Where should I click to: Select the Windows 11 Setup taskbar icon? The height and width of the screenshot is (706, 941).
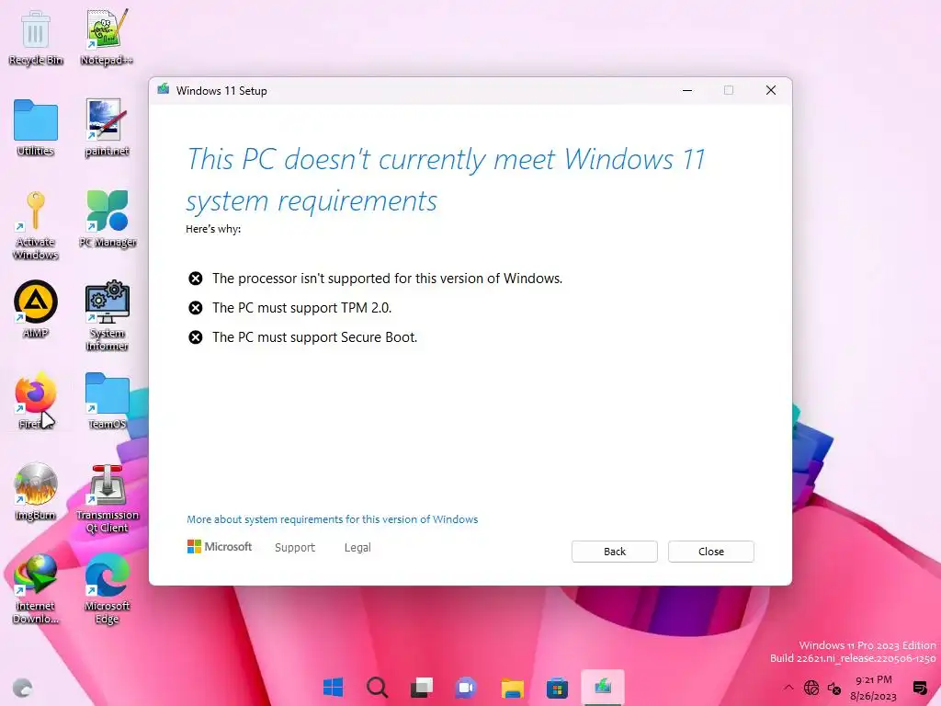[x=603, y=687]
